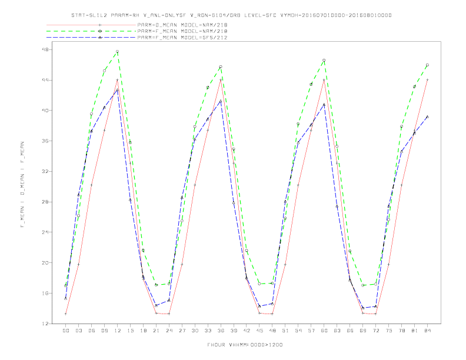Select red plus data point at hour 00
Screen dimensions: 466x360
66,314
